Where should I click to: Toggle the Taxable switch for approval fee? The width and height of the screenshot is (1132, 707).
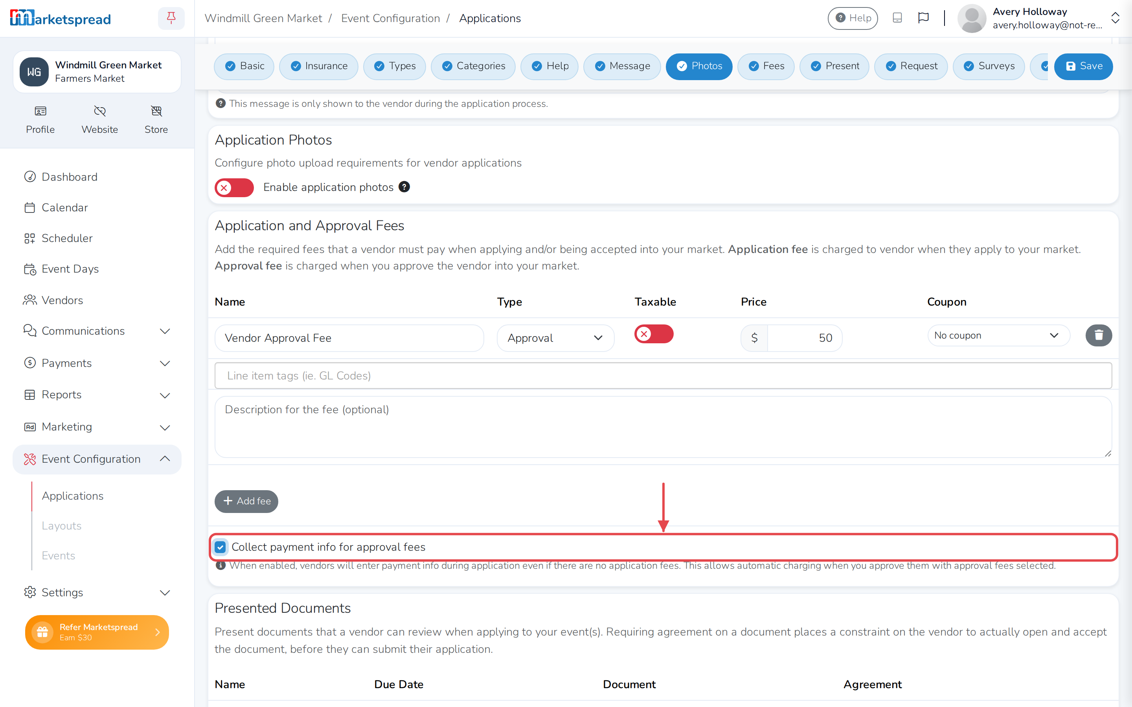pyautogui.click(x=654, y=334)
